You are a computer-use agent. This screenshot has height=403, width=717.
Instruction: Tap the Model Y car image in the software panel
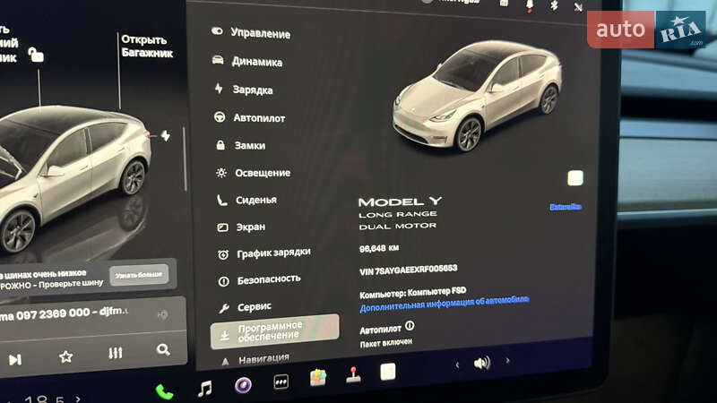(477, 97)
